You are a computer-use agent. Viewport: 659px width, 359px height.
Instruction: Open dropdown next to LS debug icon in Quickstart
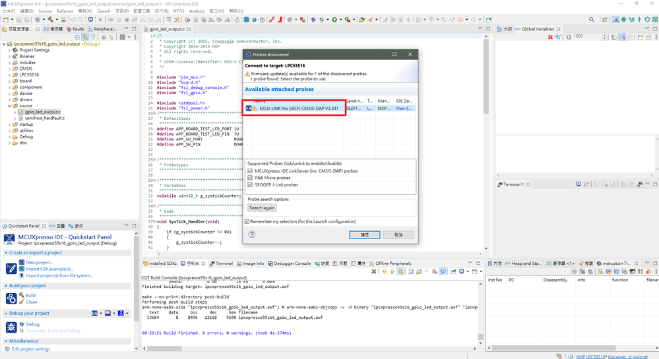point(101,314)
